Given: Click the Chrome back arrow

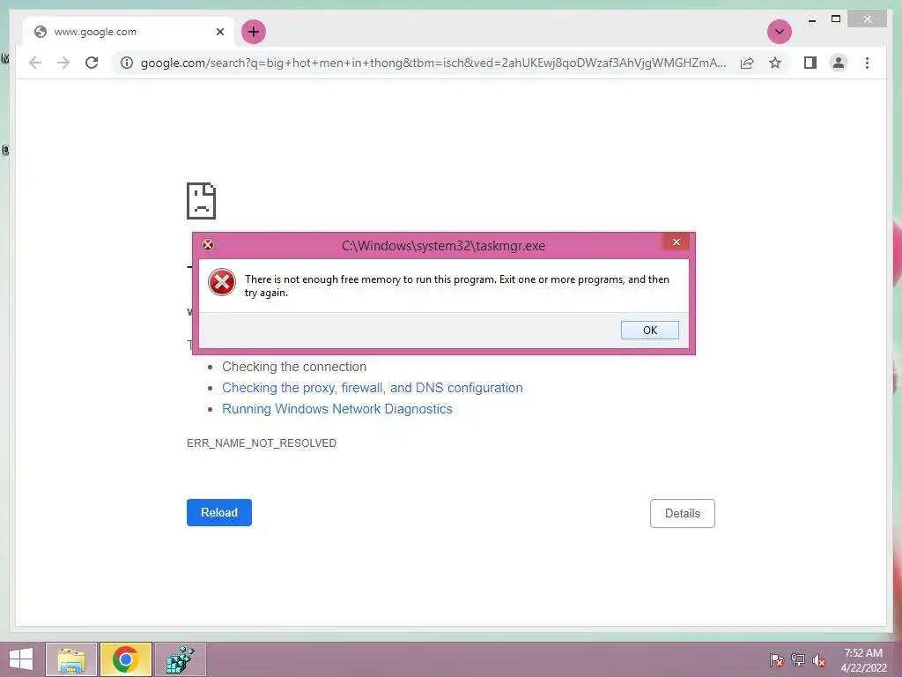Looking at the screenshot, I should pyautogui.click(x=35, y=63).
